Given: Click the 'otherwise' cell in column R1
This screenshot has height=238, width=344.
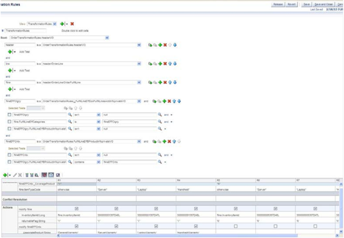Looking at the screenshot, I should pos(76,189).
